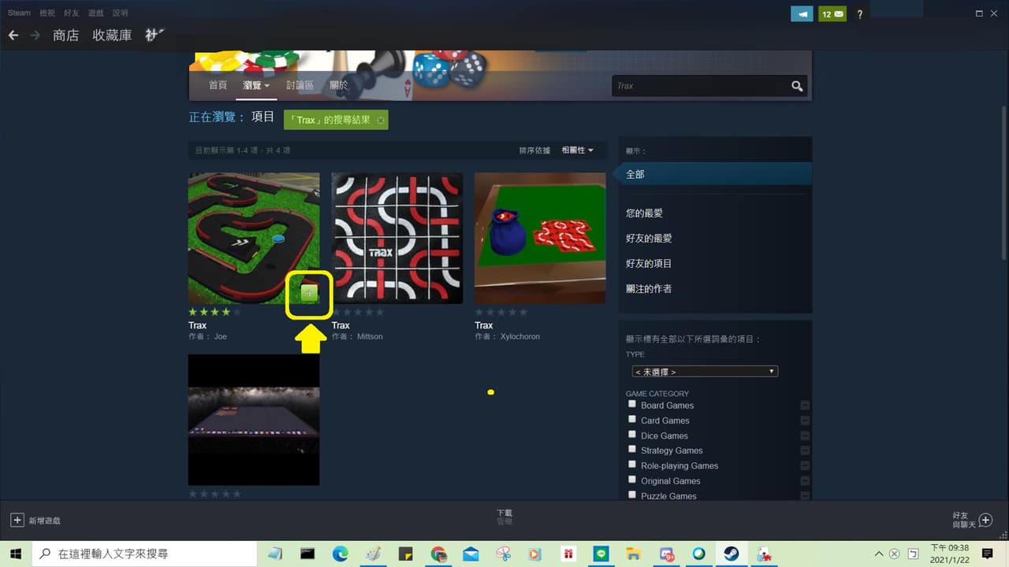Exclude Original Games with its minus button
Viewport: 1009px width, 567px height.
[x=805, y=480]
